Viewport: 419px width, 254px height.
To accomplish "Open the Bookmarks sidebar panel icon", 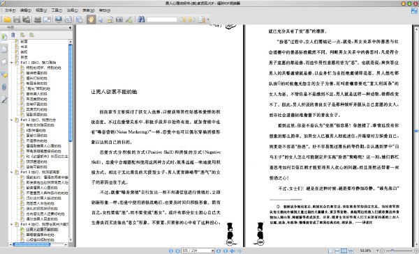I will (x=4, y=37).
